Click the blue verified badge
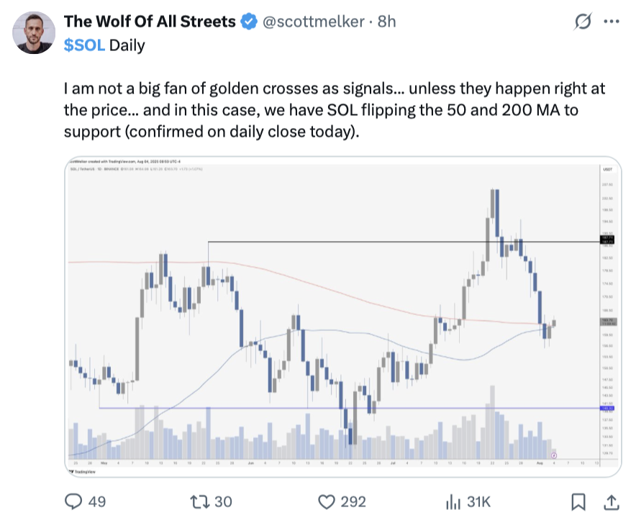Image resolution: width=636 pixels, height=523 pixels. click(248, 22)
